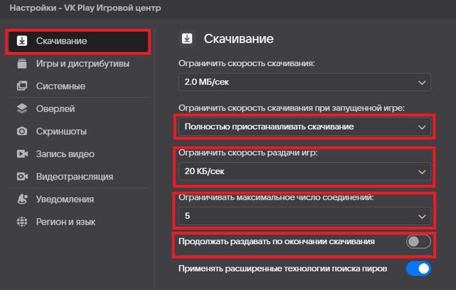Viewport: 456px width, 290px height.
Task: Click the Игры и дистрибутивы stack icon
Action: tap(22, 63)
